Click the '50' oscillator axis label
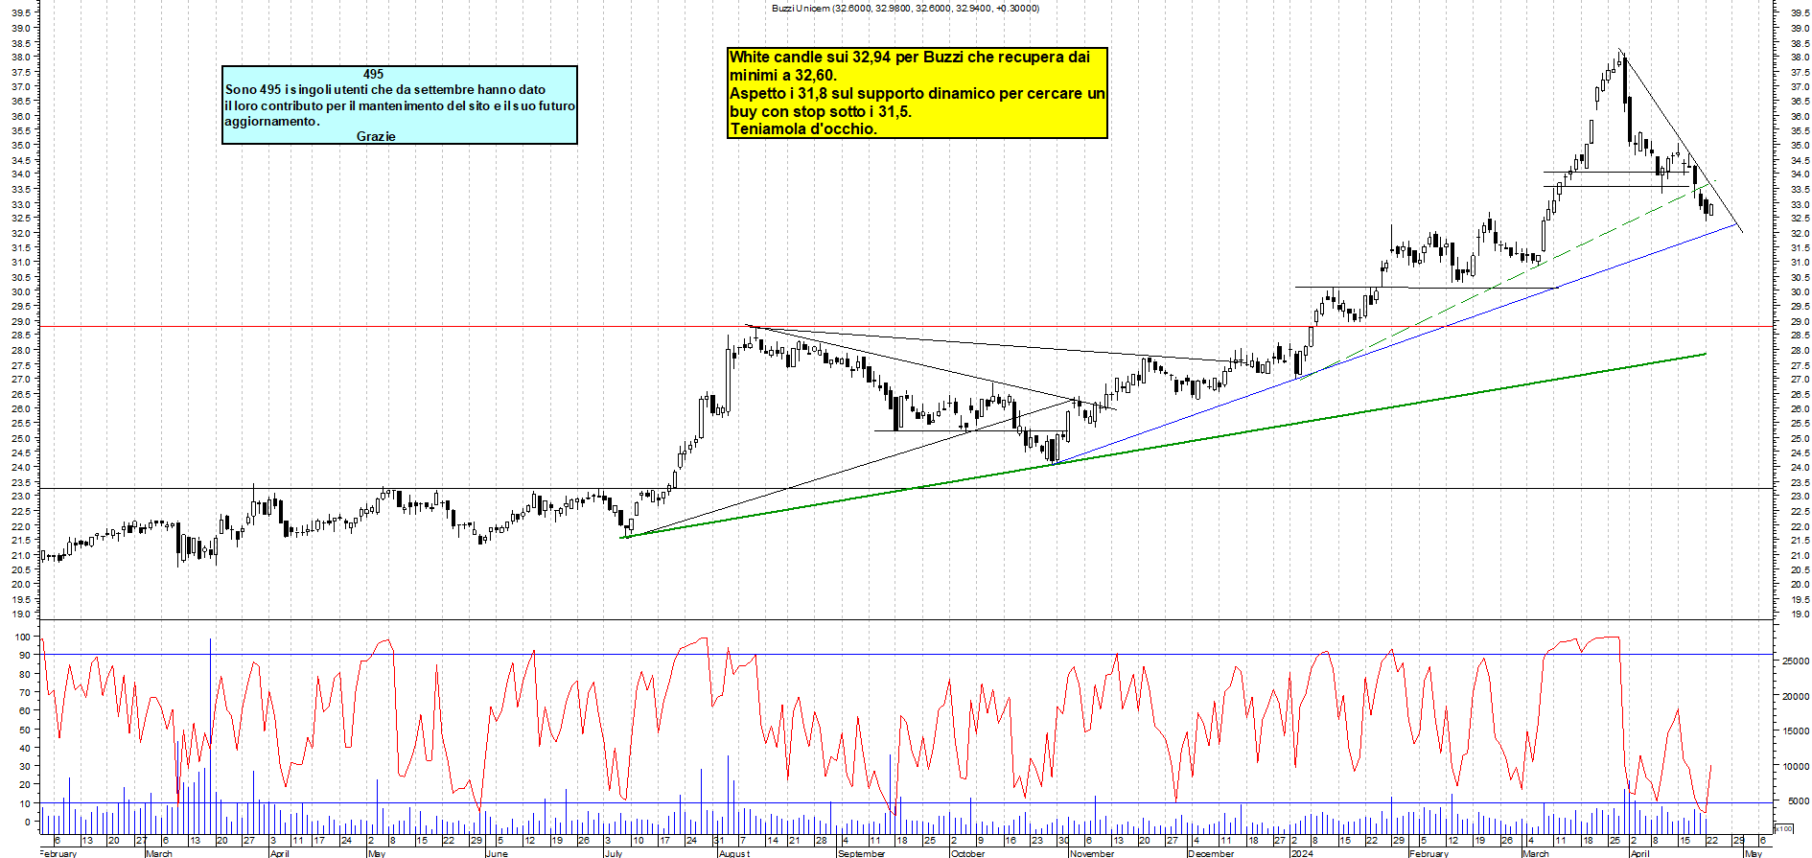 click(24, 730)
